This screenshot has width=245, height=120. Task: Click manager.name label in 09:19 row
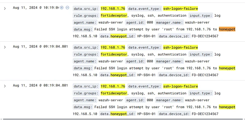click(x=169, y=61)
